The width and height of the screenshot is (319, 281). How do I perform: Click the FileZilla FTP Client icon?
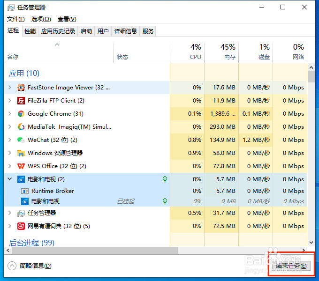[x=21, y=101]
